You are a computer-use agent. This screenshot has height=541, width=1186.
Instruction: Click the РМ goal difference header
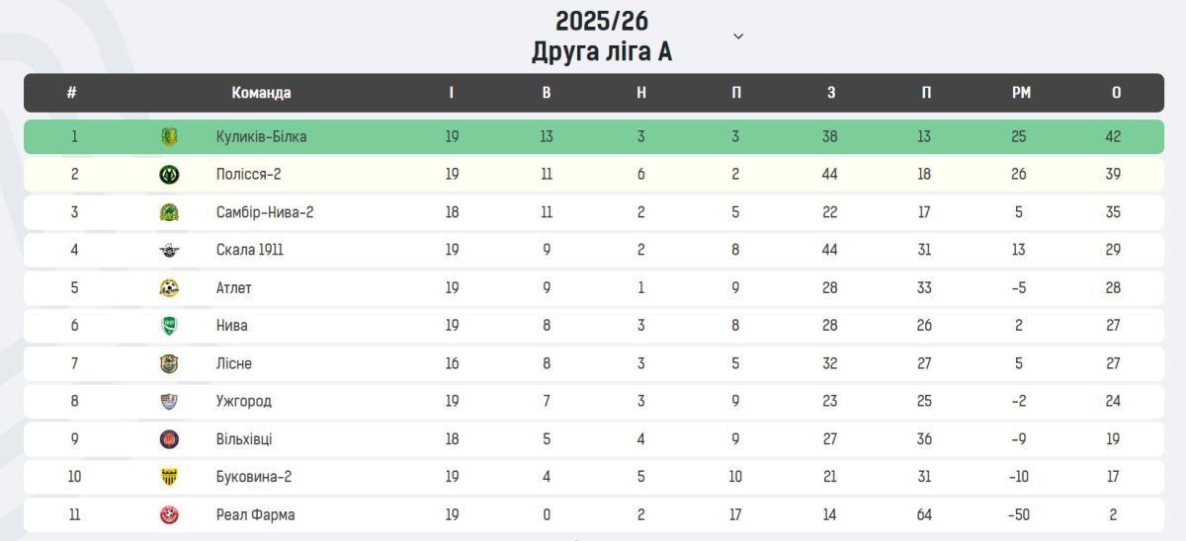[x=1021, y=93]
